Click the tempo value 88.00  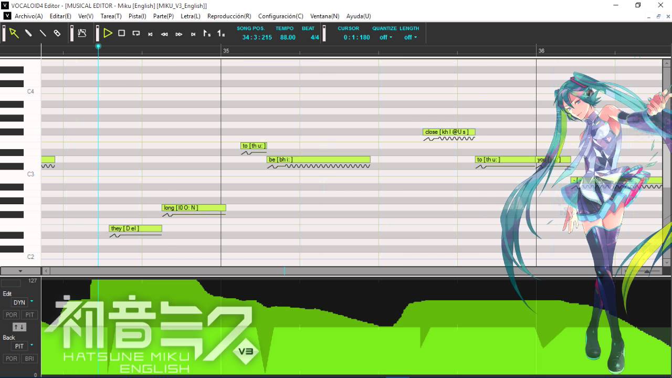(288, 37)
